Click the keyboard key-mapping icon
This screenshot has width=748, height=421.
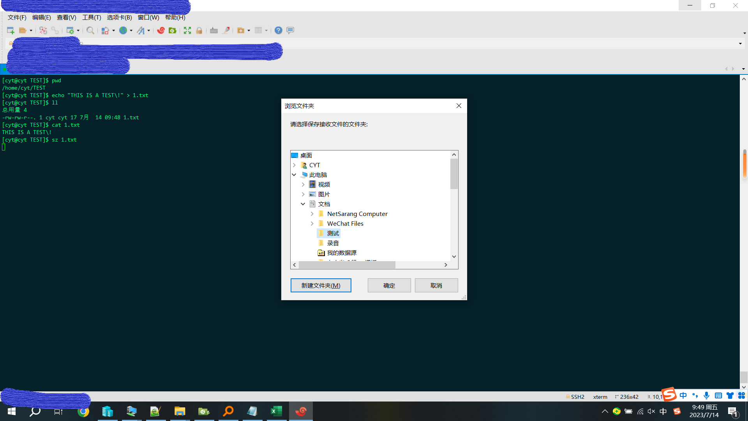(214, 30)
